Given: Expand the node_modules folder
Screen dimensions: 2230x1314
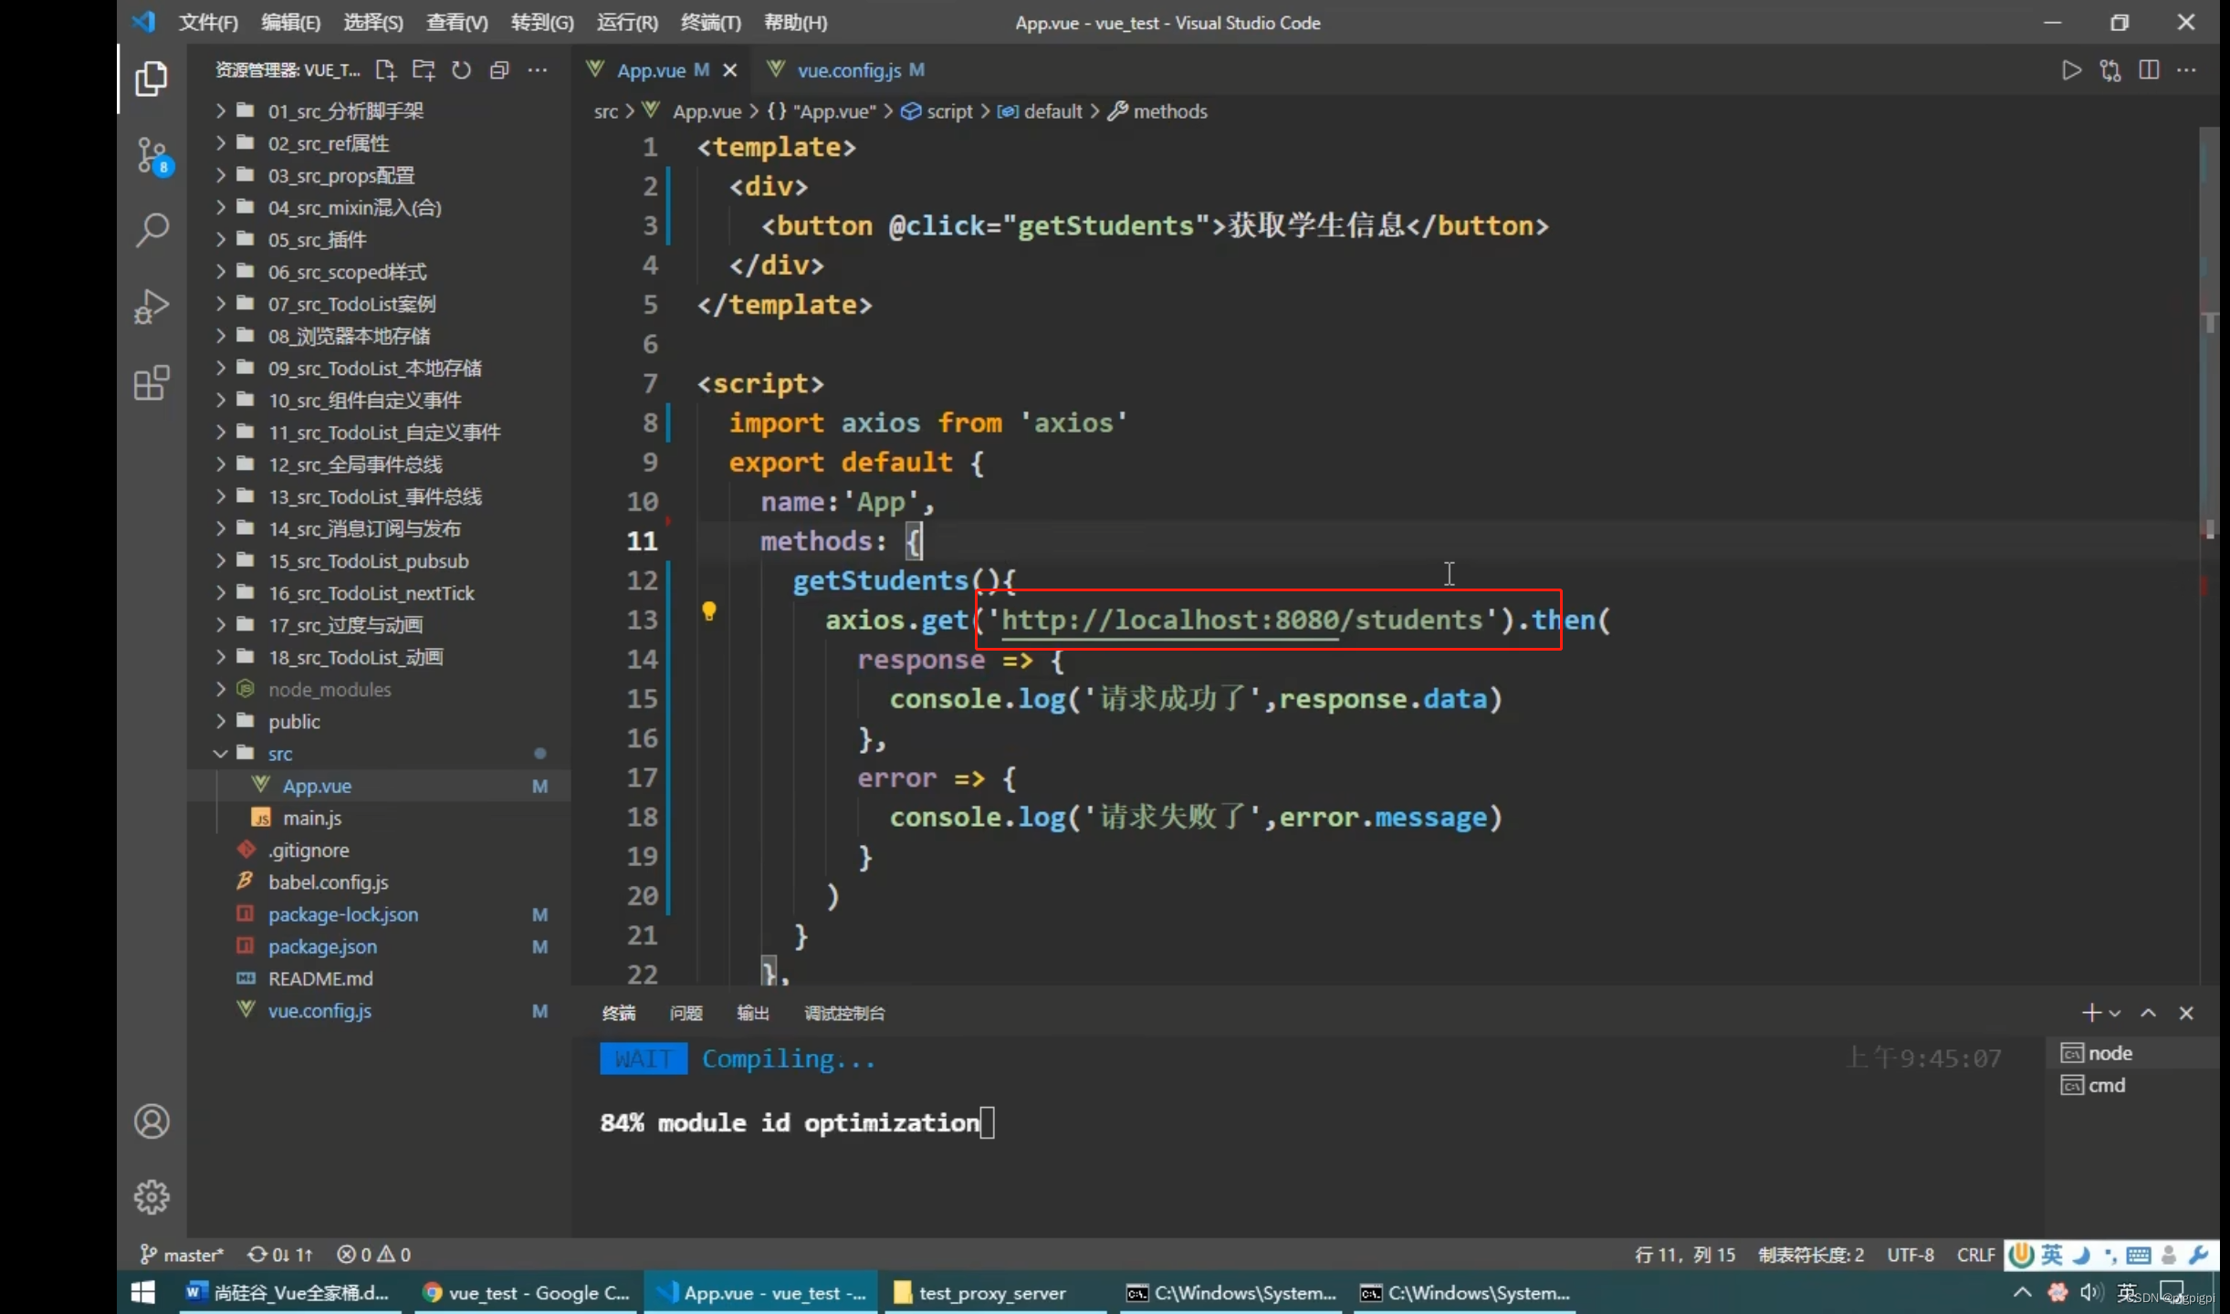Looking at the screenshot, I should click(380, 689).
